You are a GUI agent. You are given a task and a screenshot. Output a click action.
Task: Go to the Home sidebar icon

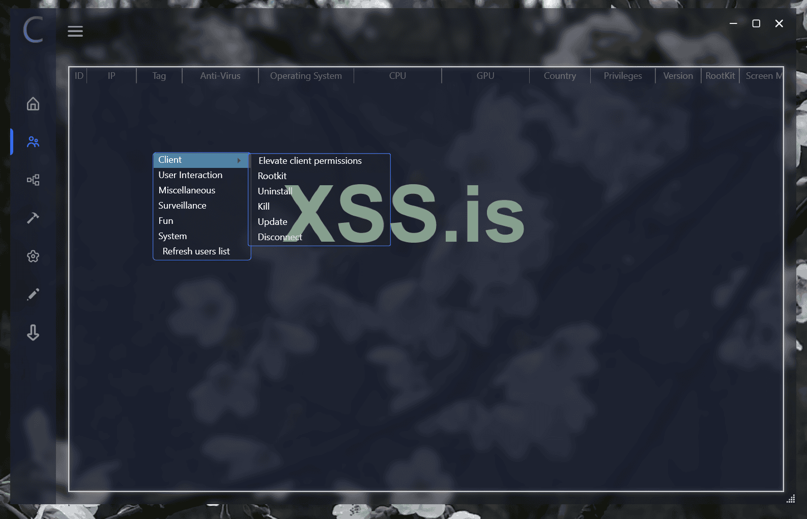coord(33,104)
